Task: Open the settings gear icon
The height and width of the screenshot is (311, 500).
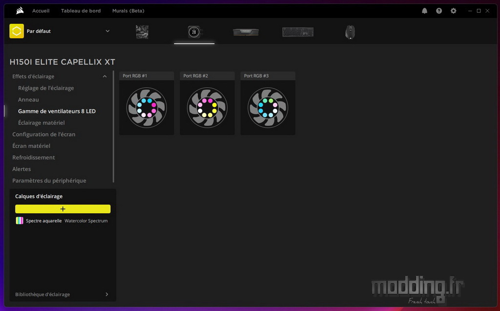Action: pyautogui.click(x=454, y=11)
